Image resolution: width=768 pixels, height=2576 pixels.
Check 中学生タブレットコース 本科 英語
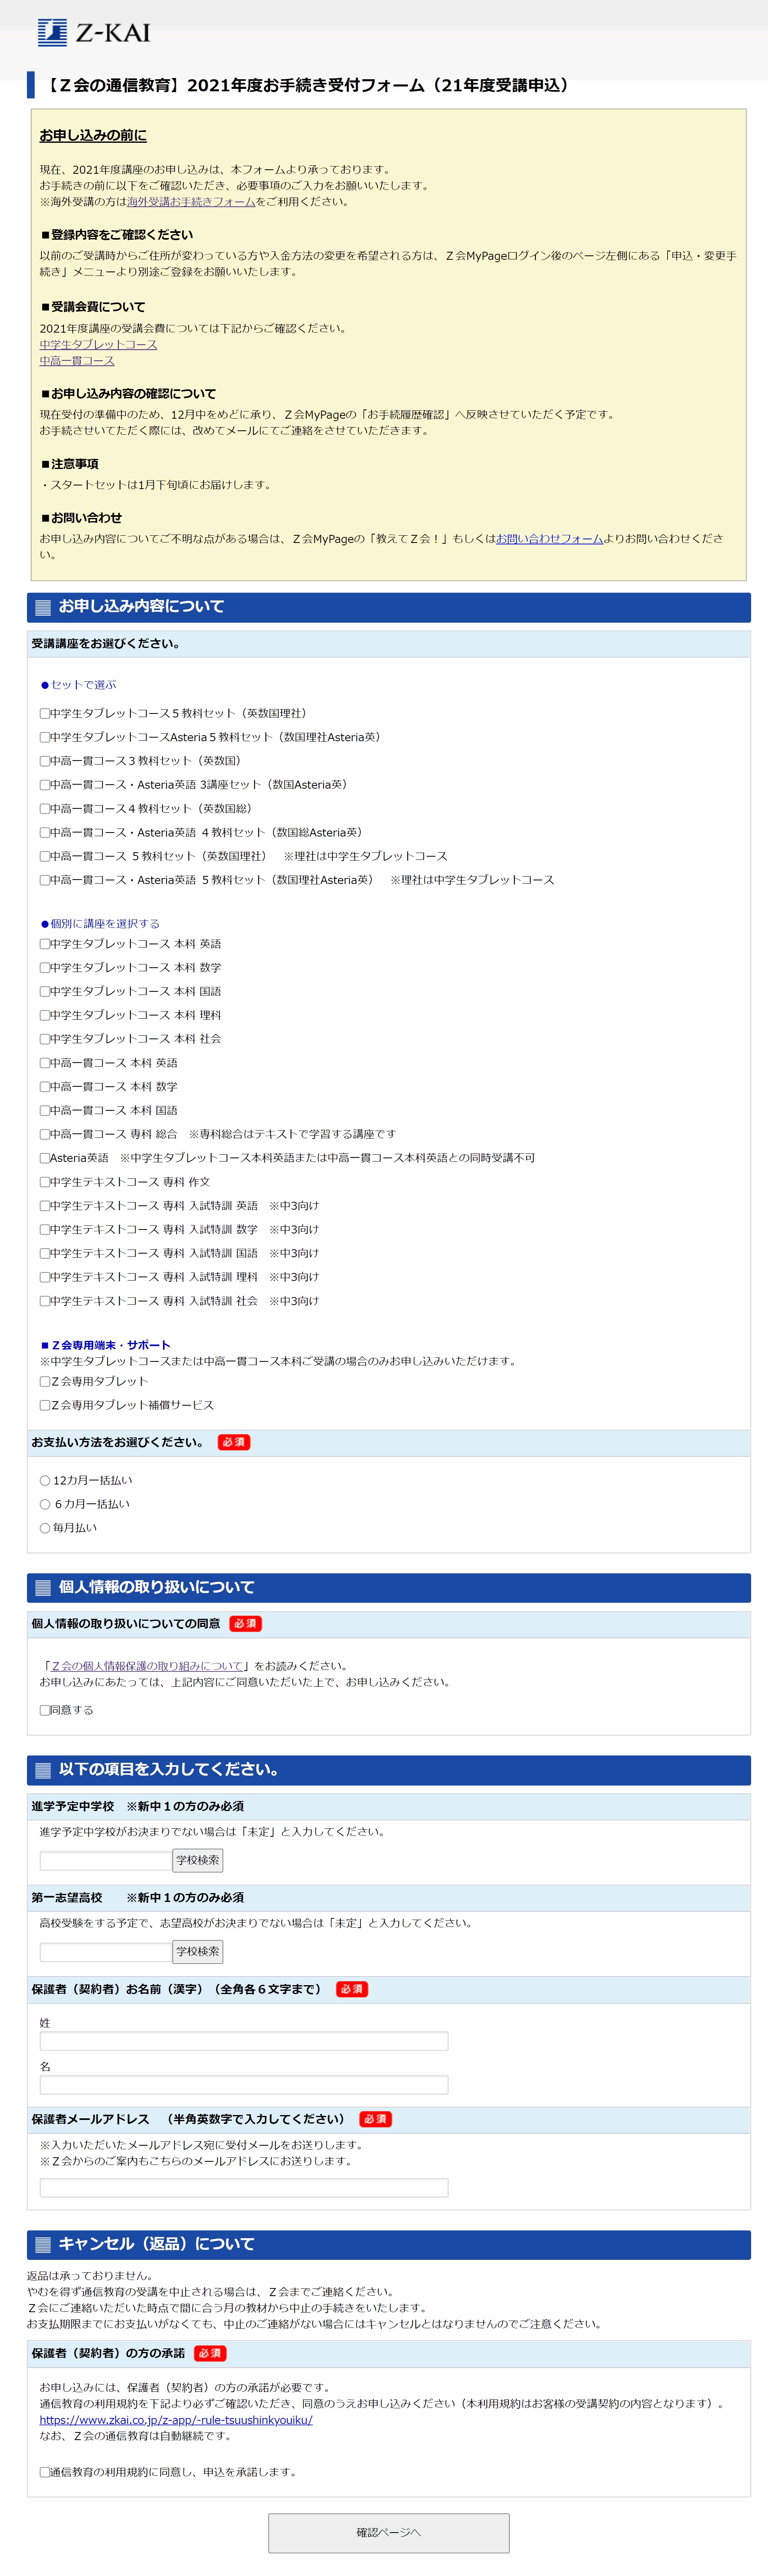coord(45,944)
